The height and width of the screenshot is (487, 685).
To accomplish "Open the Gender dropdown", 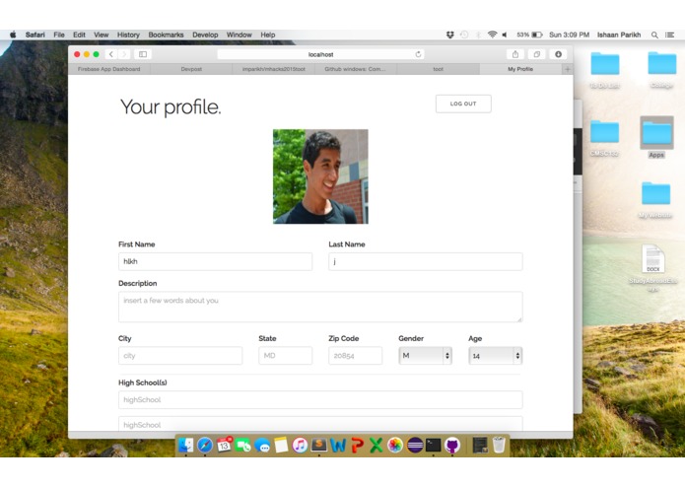I will (x=425, y=356).
